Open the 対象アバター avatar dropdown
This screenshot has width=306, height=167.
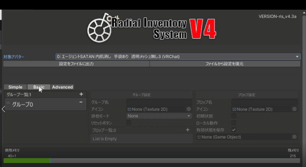[x=178, y=57]
